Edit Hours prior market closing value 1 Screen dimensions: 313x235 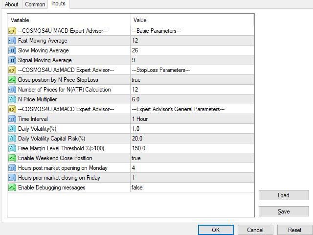tap(192, 178)
